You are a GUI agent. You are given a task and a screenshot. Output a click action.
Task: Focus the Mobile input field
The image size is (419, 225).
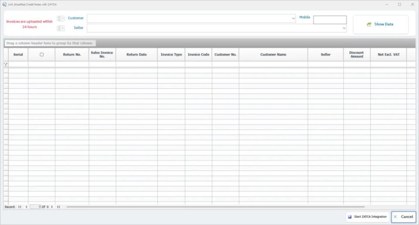pyautogui.click(x=330, y=20)
